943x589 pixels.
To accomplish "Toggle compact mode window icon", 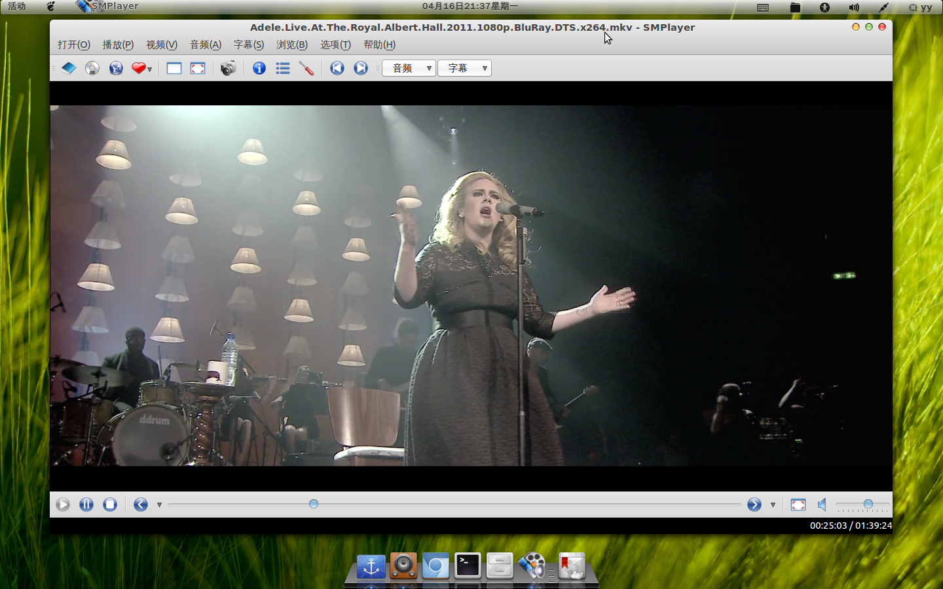I will coord(174,68).
